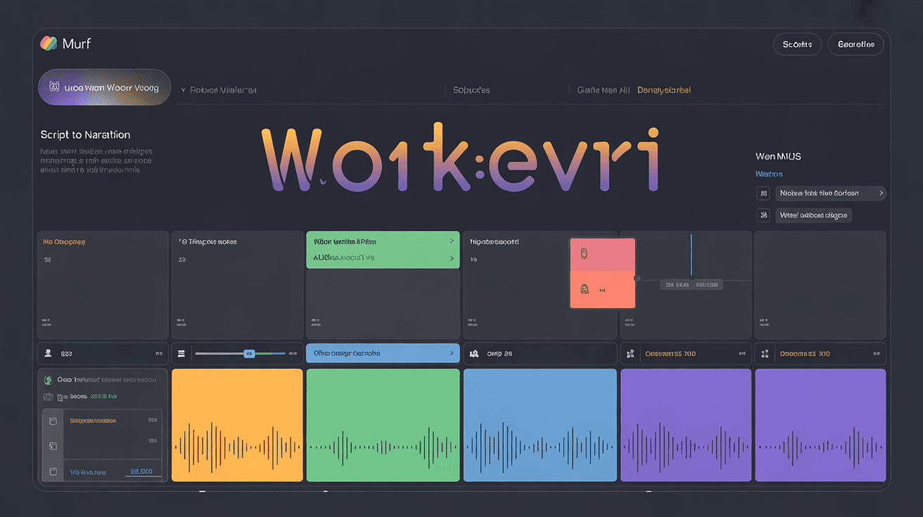Click the clock icon in the bottom-left panel

click(x=48, y=397)
